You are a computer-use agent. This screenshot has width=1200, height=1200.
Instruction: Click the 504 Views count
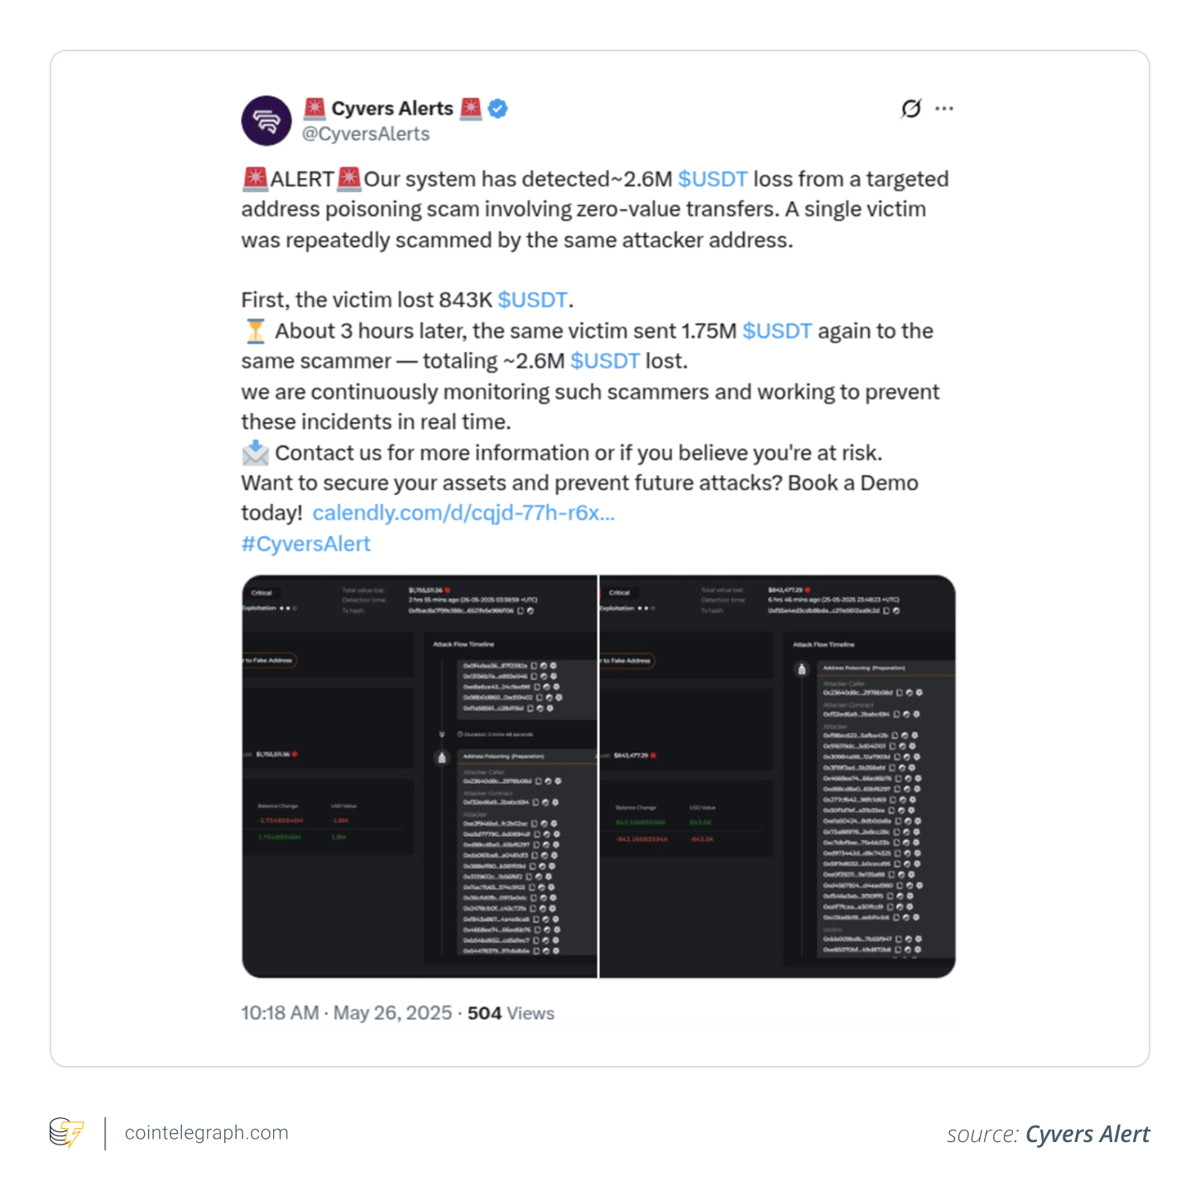pos(511,1013)
